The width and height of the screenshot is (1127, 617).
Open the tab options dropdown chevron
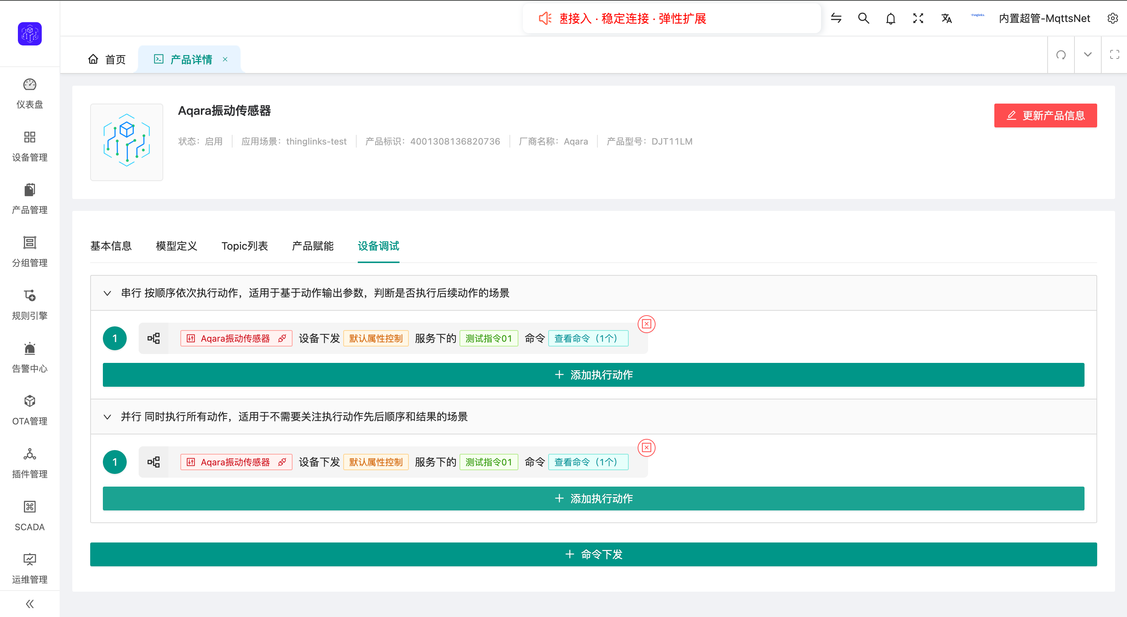point(1087,55)
